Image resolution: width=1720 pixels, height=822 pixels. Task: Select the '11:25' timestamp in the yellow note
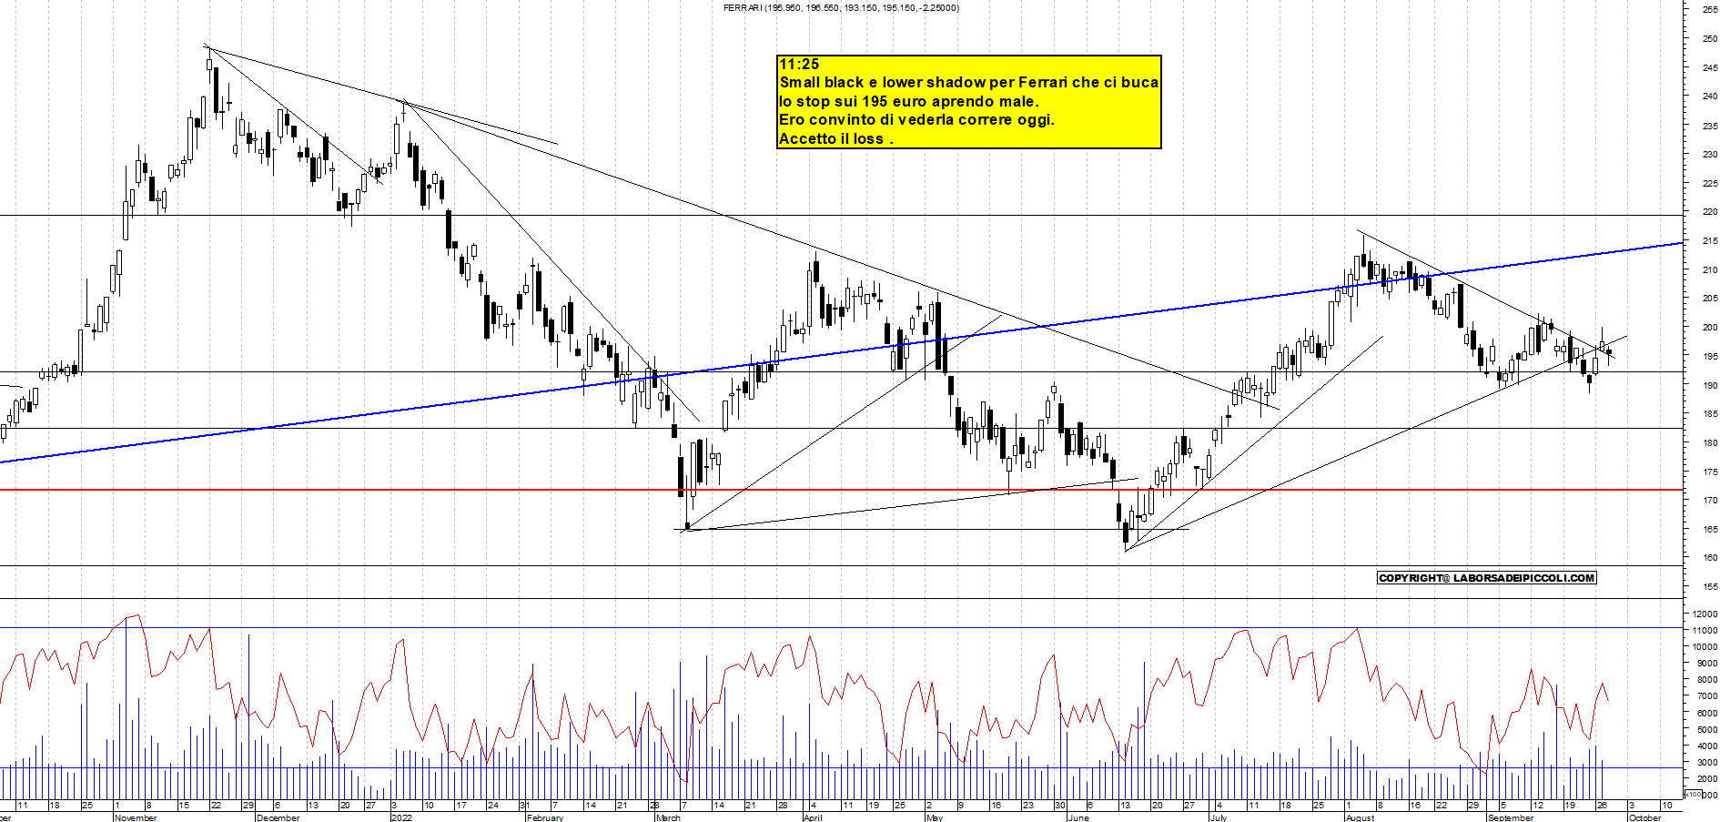click(799, 64)
